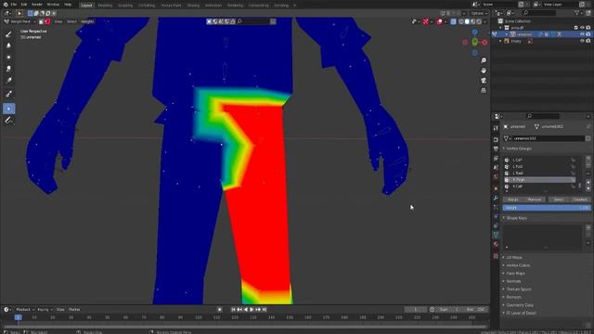This screenshot has height=334, width=594.
Task: Toggle face selection mask button
Action: click(41, 21)
